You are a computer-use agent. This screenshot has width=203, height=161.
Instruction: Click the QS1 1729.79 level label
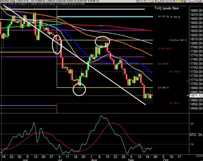coord(175,72)
